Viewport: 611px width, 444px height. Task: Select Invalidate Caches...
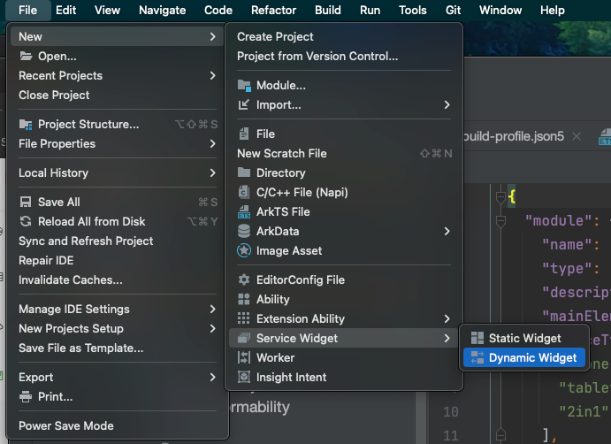pos(117,279)
